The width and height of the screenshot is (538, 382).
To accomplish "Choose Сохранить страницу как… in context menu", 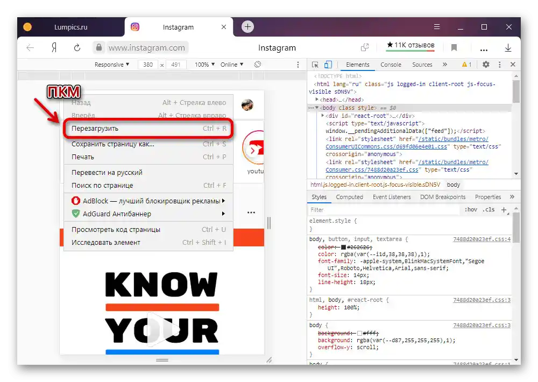I will [148, 144].
